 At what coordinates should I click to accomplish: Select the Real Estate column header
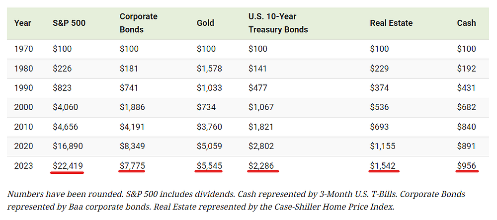[391, 23]
